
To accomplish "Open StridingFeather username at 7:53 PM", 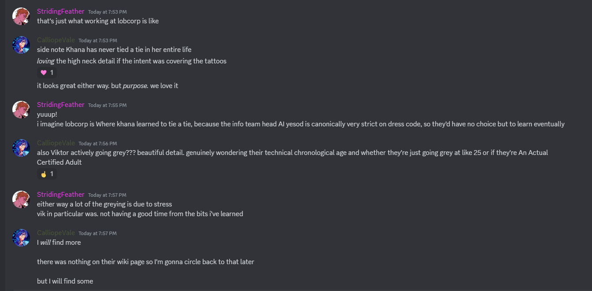I will pyautogui.click(x=60, y=11).
